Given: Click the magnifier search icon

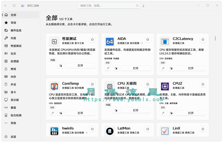Looking at the screenshot, I should tap(137, 6).
